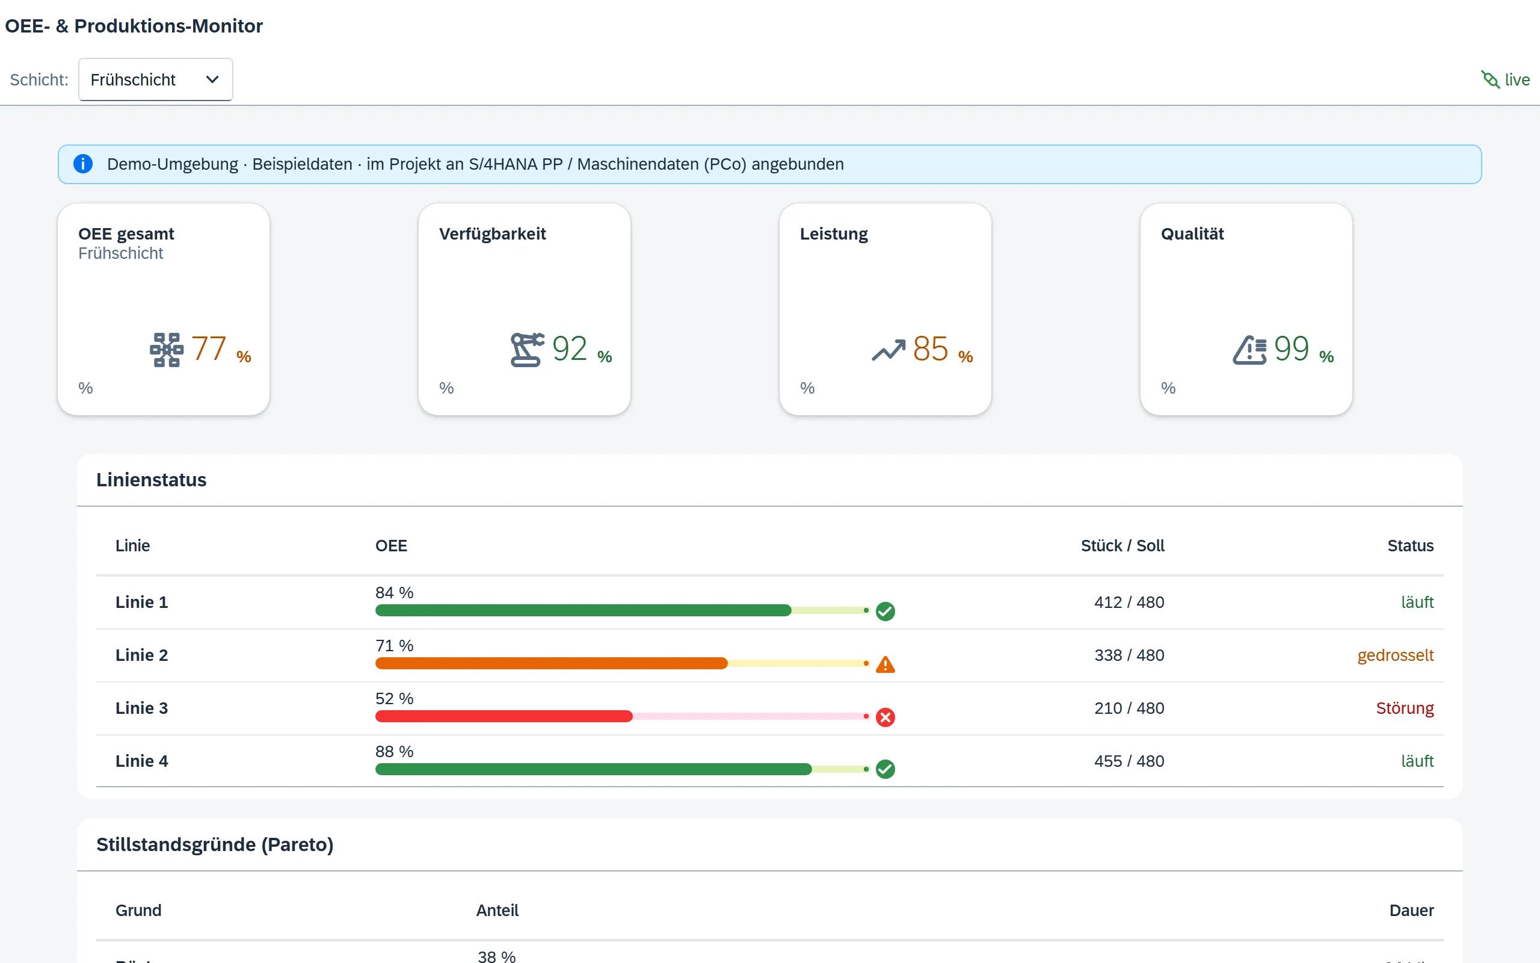Click the gedrosselt status text
1540x963 pixels.
pyautogui.click(x=1396, y=655)
